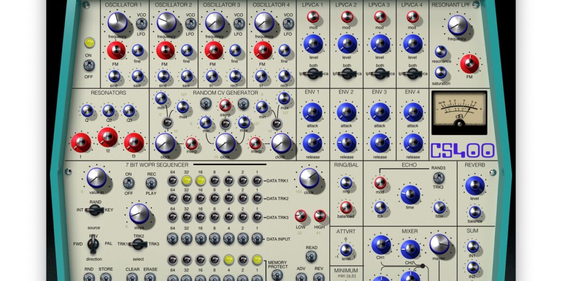Click Oscillator 1 frequency knob
The image size is (562, 281).
(117, 22)
